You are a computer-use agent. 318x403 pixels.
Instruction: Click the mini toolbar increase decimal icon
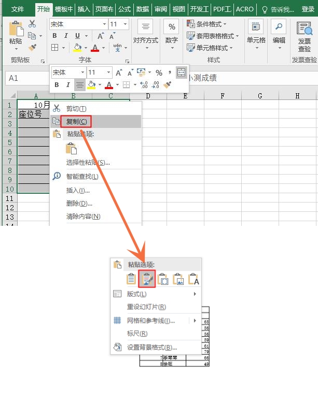[x=144, y=85]
